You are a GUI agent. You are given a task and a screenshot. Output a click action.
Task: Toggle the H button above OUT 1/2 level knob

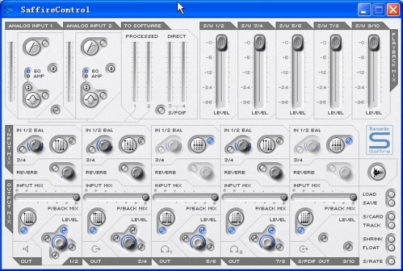click(64, 230)
